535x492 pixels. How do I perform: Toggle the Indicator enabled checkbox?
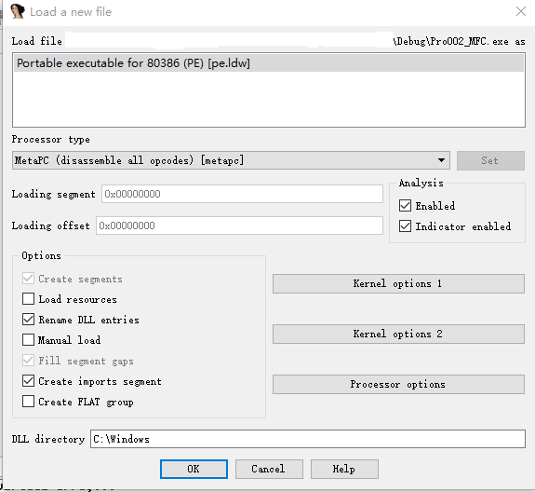coord(405,226)
